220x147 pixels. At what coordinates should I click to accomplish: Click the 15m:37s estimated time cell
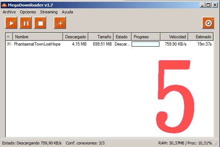(x=204, y=44)
